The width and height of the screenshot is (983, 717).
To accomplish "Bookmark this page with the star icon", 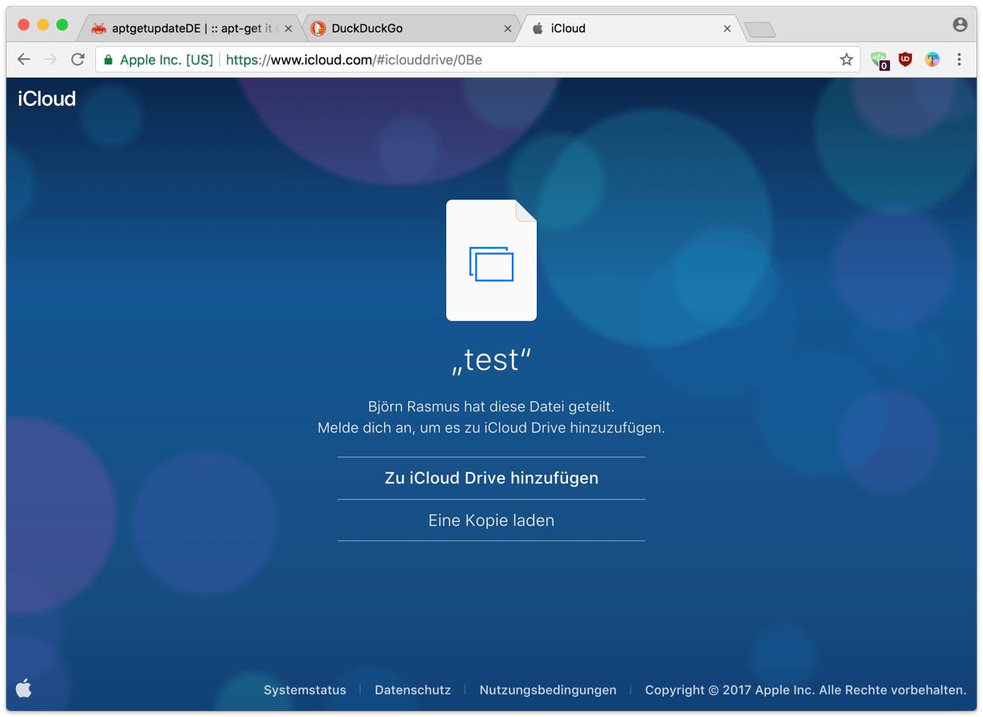I will [846, 60].
